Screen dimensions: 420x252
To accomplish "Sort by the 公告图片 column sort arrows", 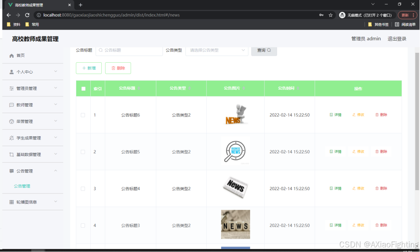I will 244,88.
